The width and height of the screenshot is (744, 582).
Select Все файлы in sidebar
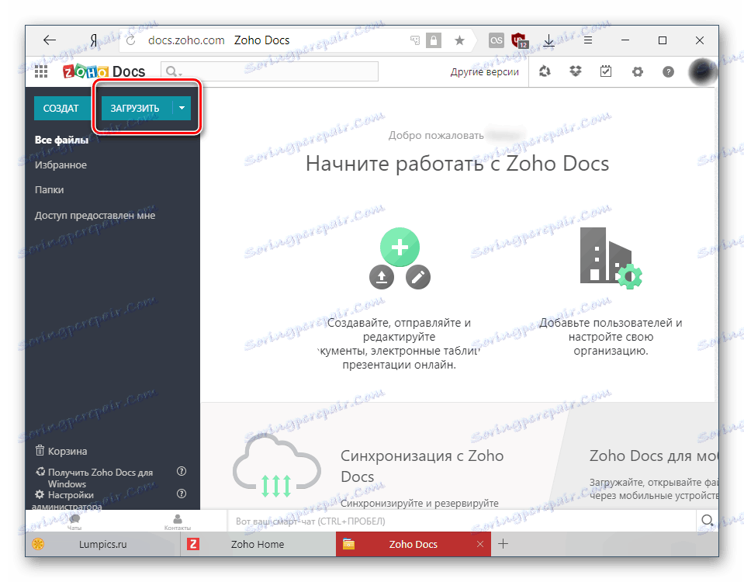click(62, 140)
